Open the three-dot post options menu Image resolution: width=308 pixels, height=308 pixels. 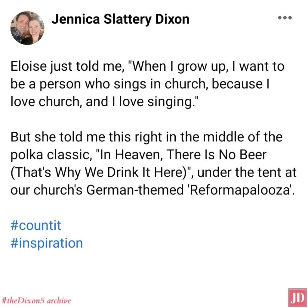point(285,18)
